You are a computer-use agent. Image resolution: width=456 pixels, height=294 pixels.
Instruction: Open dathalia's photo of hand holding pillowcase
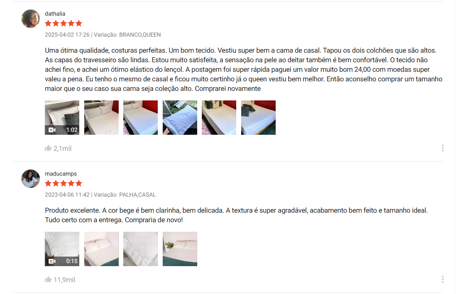(180, 118)
